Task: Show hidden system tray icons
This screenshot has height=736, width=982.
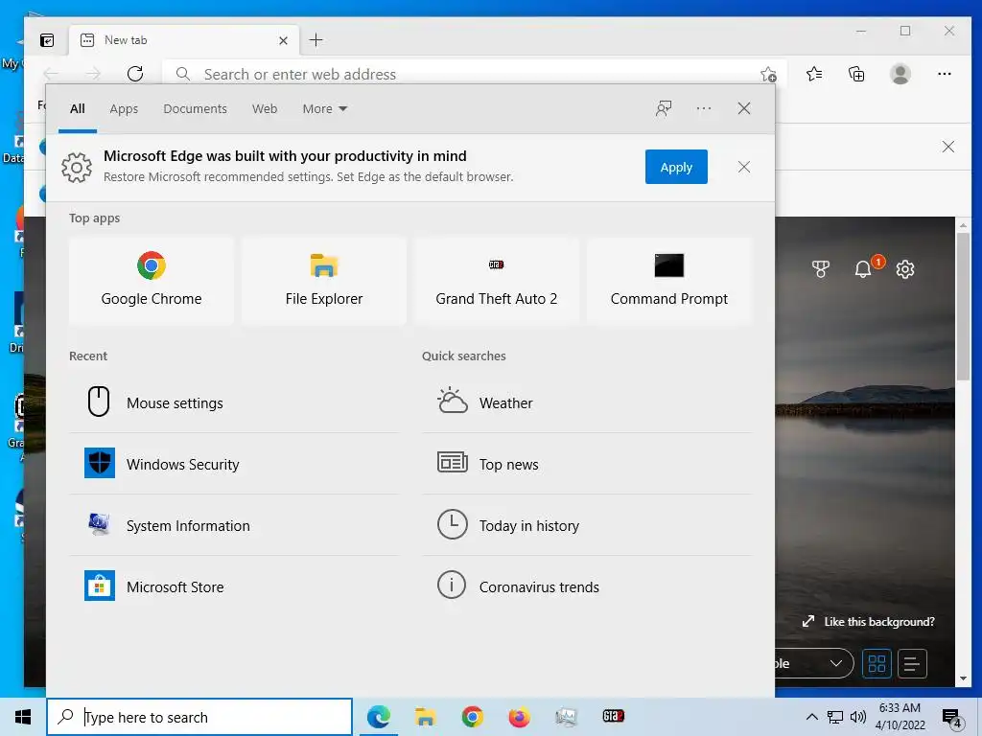Action: click(x=811, y=717)
